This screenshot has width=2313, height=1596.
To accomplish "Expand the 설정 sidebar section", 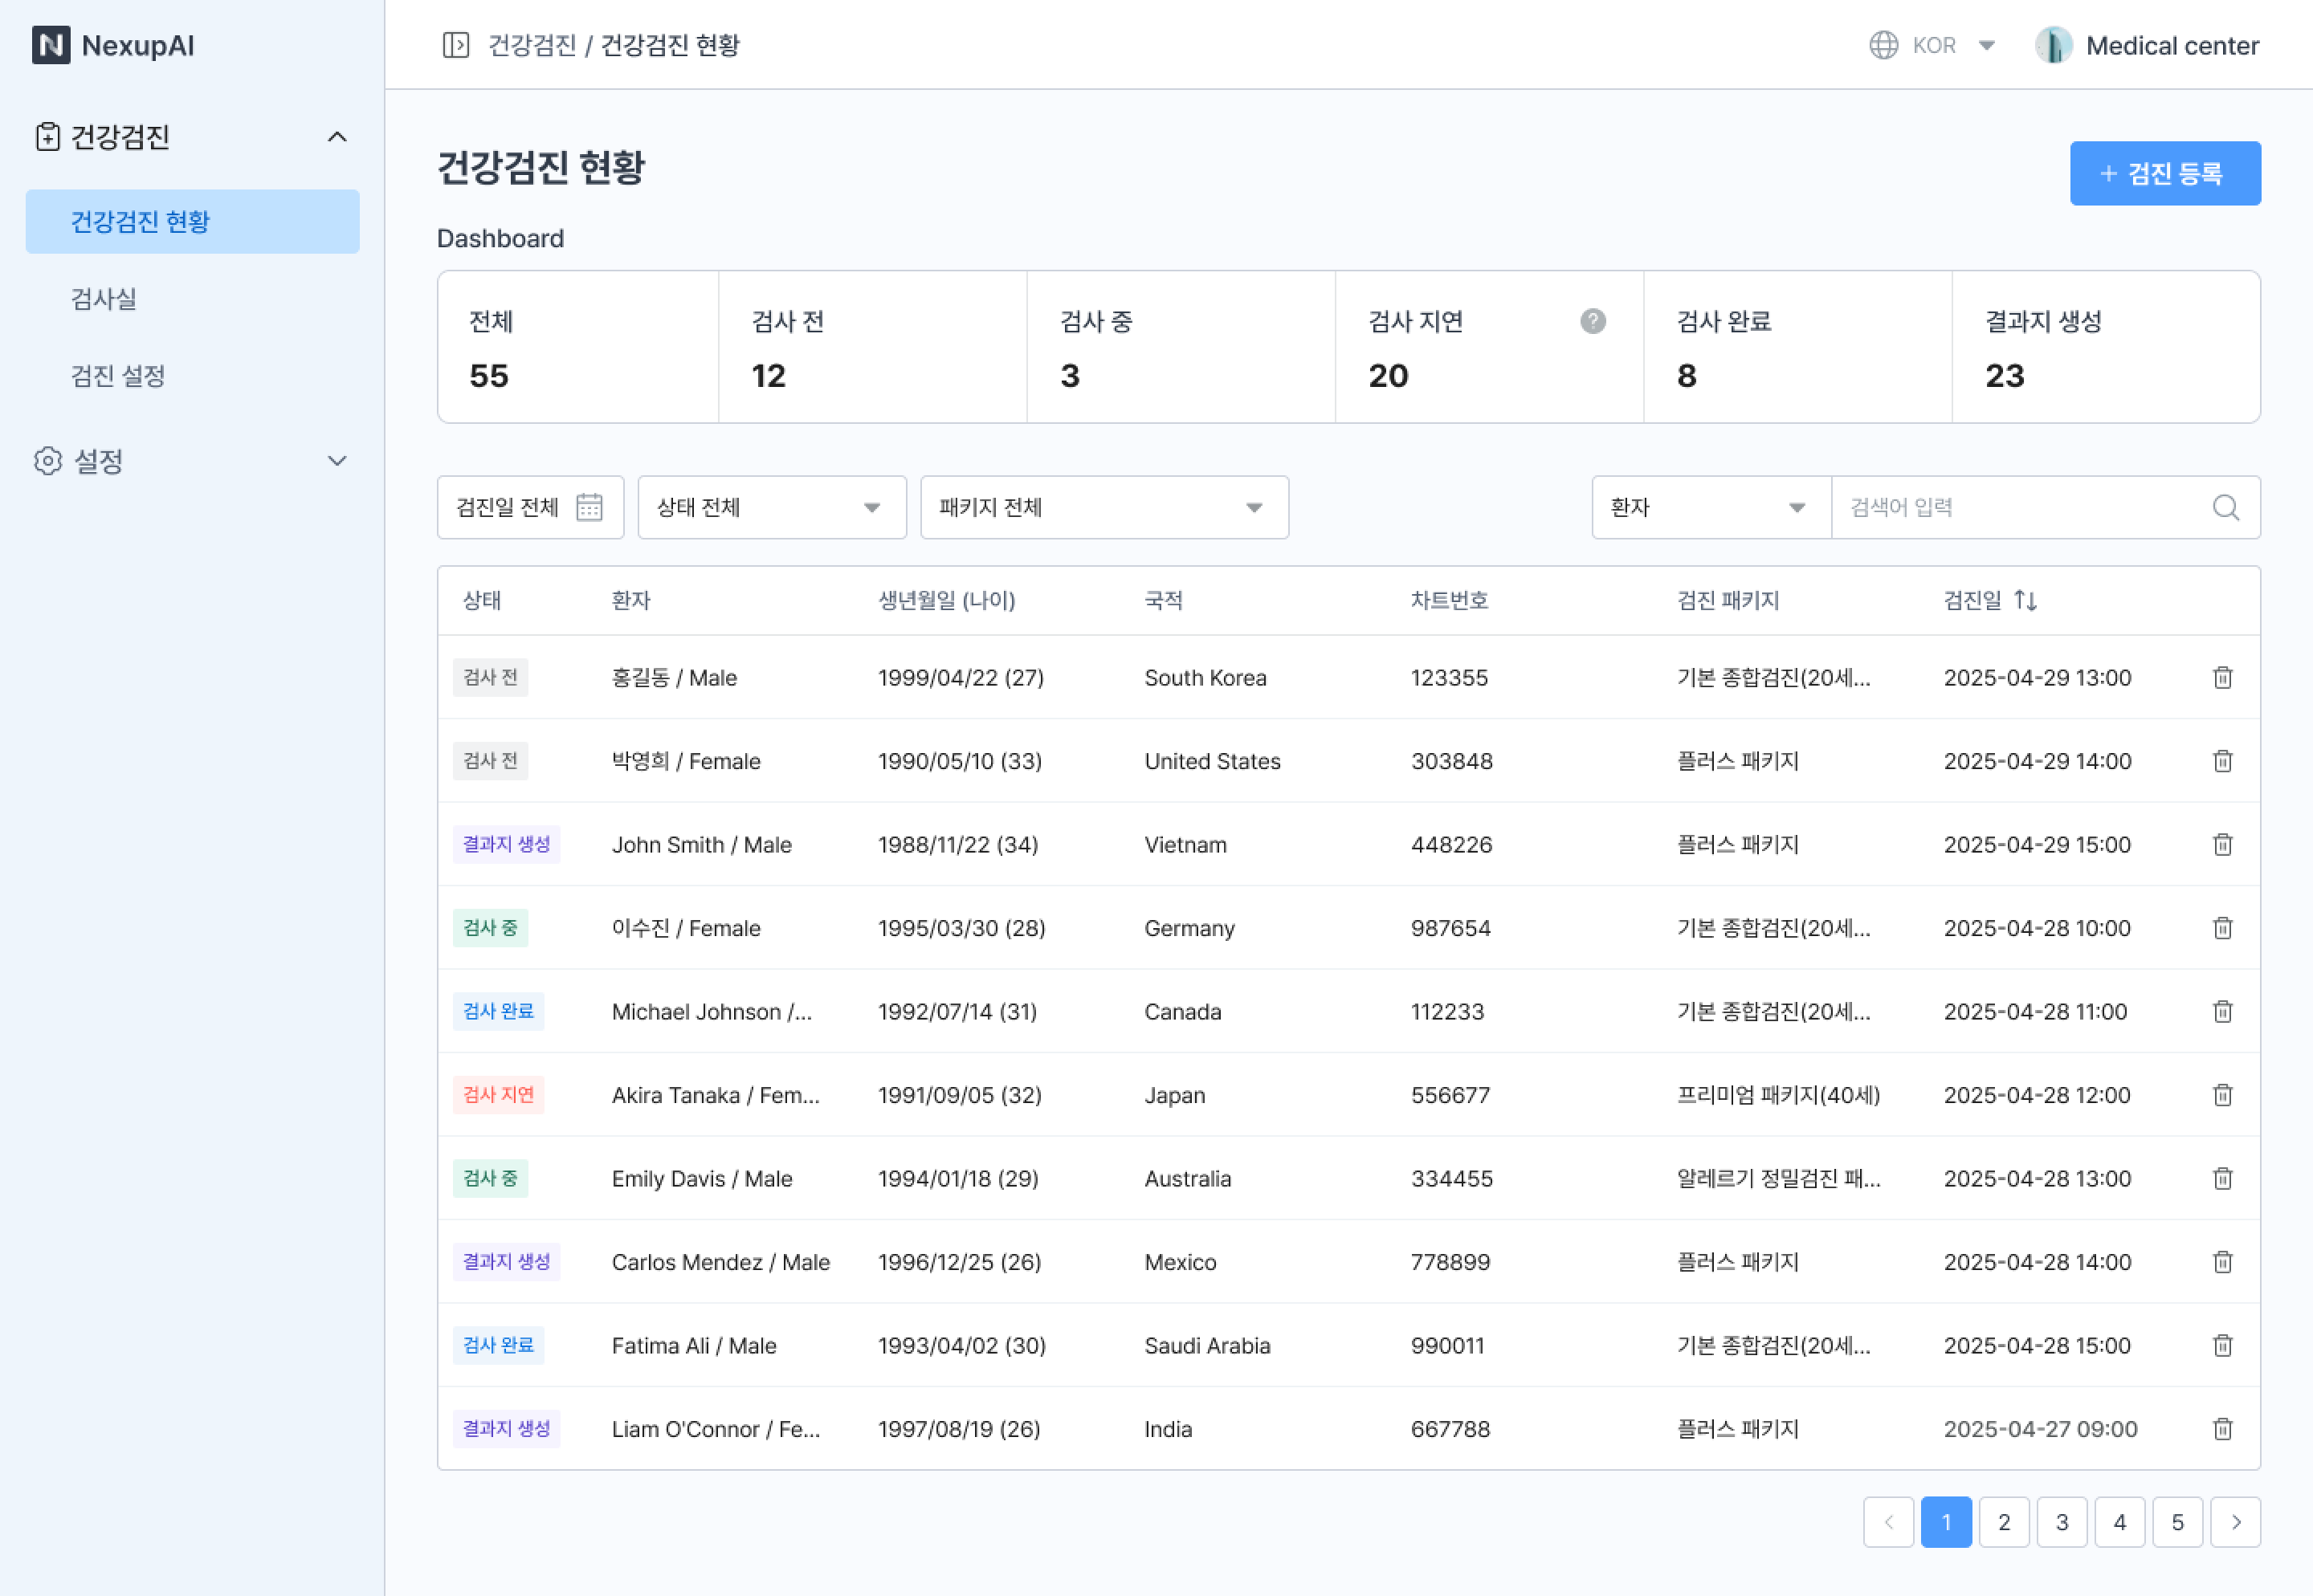I will coord(337,461).
